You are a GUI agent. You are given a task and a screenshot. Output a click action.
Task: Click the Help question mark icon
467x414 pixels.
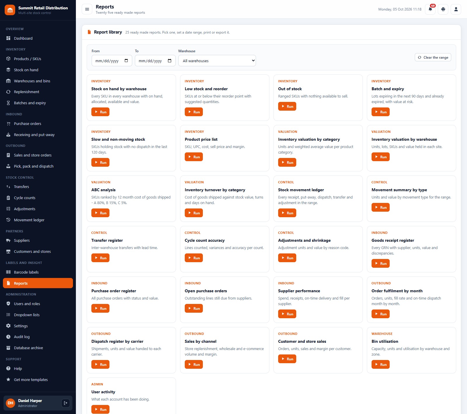8,368
